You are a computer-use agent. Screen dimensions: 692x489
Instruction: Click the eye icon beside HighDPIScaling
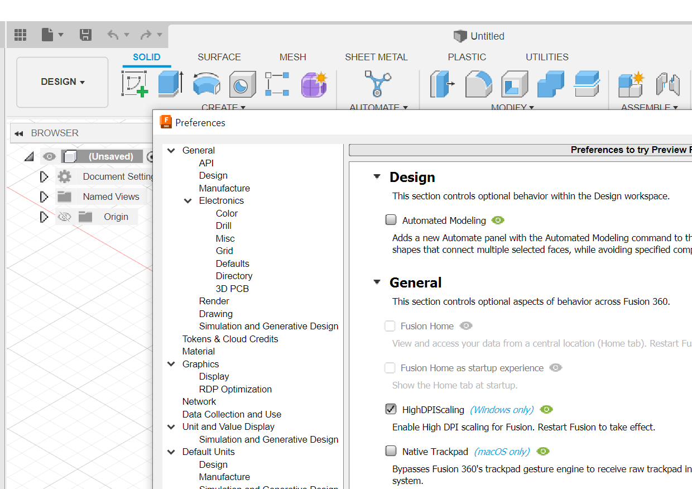click(546, 410)
